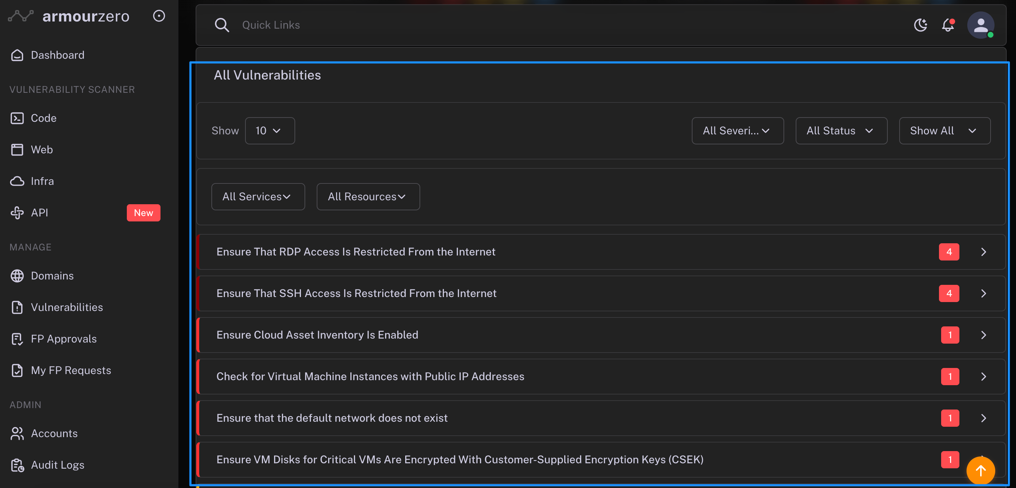Select Dashboard in the sidebar
1016x488 pixels.
tap(57, 55)
